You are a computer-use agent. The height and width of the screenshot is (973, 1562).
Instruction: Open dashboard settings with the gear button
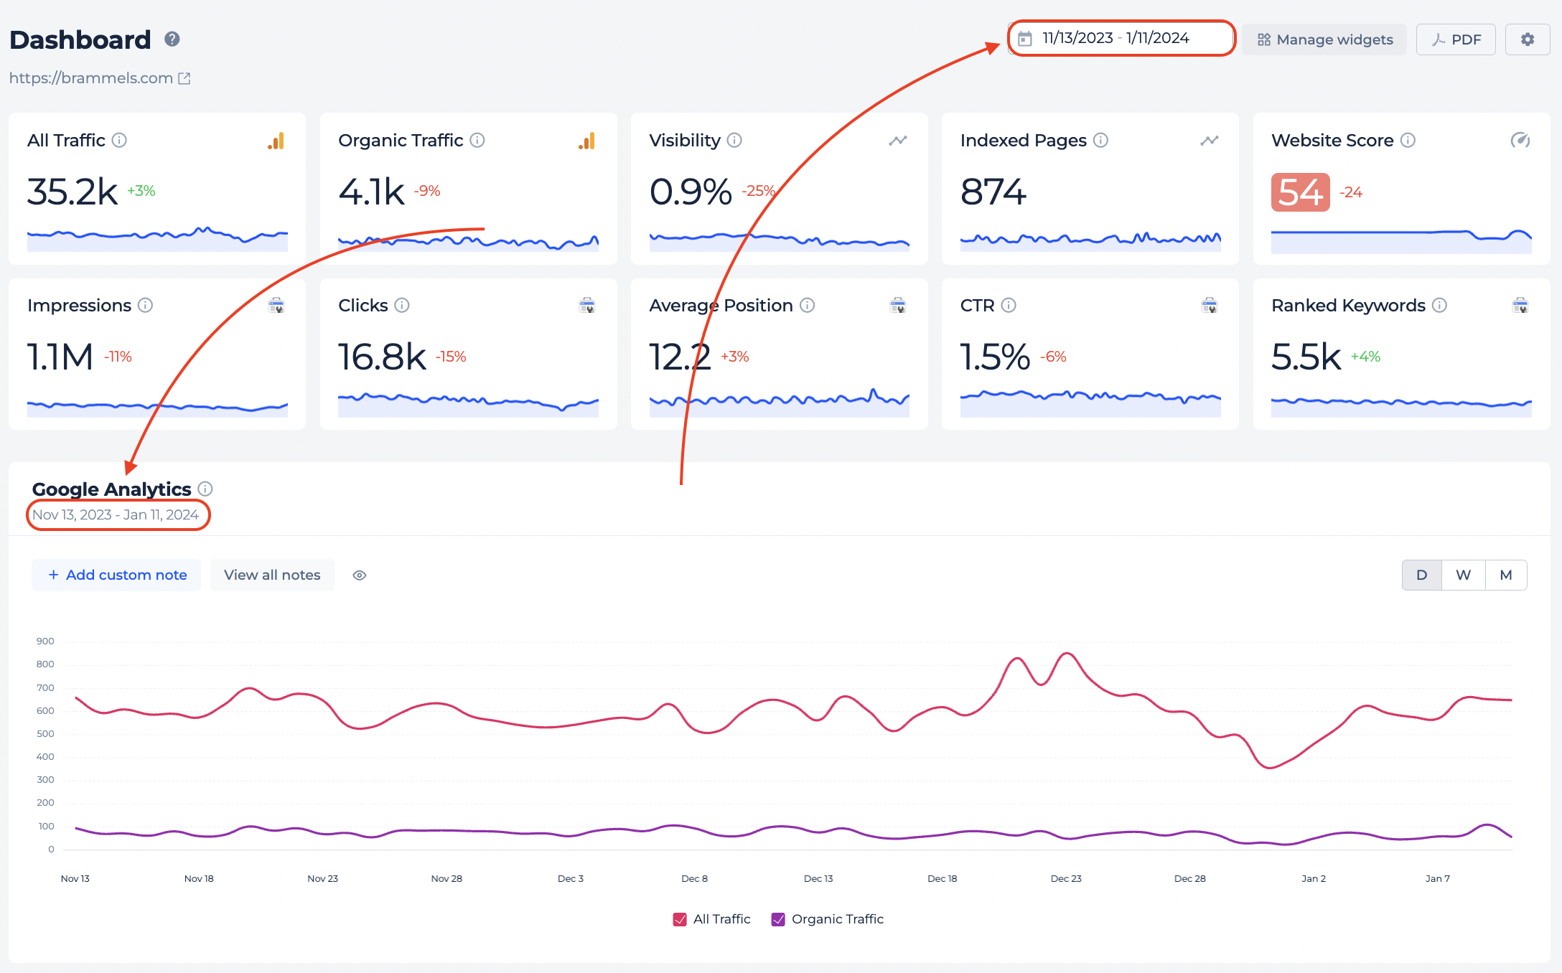tap(1528, 39)
